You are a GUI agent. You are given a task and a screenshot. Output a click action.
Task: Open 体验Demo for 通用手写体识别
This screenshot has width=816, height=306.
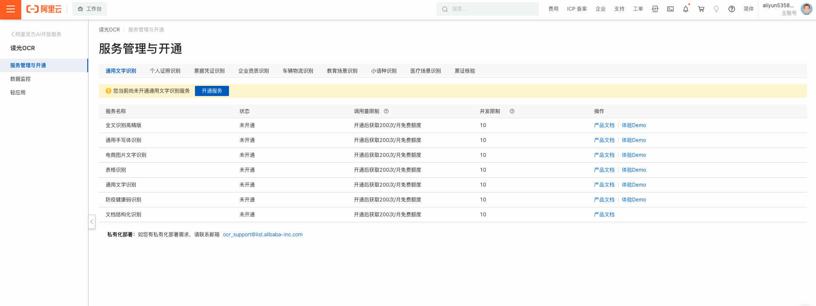(x=634, y=140)
